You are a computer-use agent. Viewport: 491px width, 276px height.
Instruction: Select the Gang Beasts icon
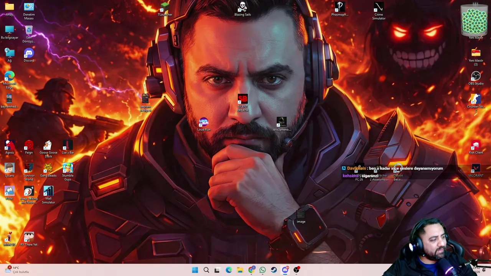pos(48,171)
